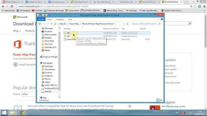The width and height of the screenshot is (207, 116).
Task: Click the Data (E:) breadcrumb segment
Action: click(62, 24)
